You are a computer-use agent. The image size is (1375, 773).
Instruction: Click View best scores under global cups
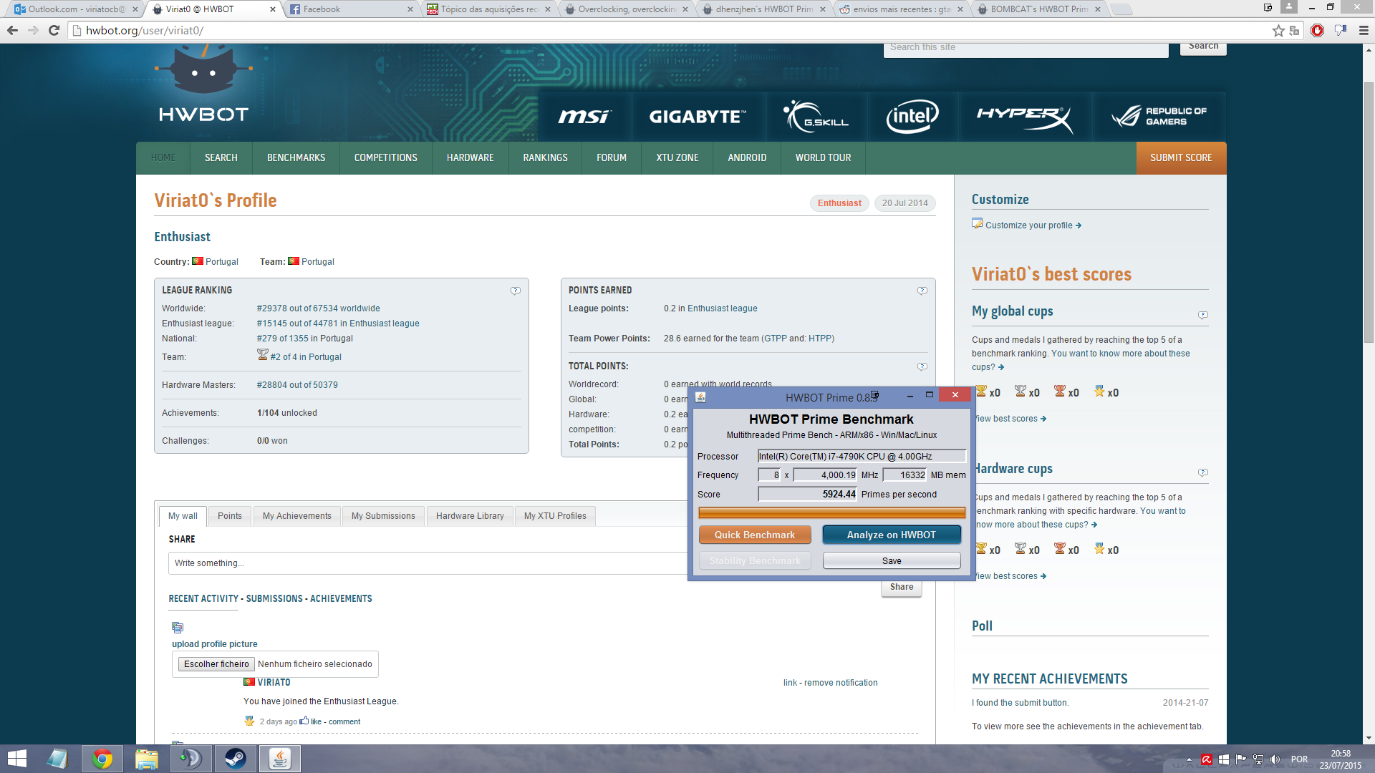1010,419
